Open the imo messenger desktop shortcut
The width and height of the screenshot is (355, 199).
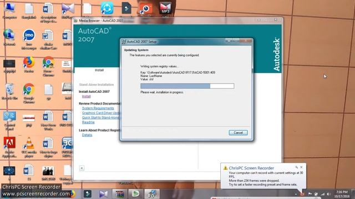29,39
